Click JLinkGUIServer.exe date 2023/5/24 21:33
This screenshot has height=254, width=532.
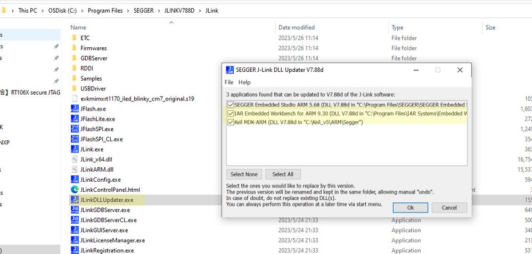(x=298, y=230)
